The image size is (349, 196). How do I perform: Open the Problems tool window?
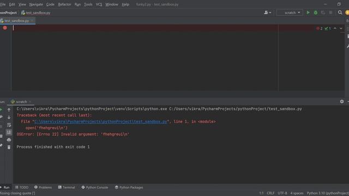click(43, 187)
